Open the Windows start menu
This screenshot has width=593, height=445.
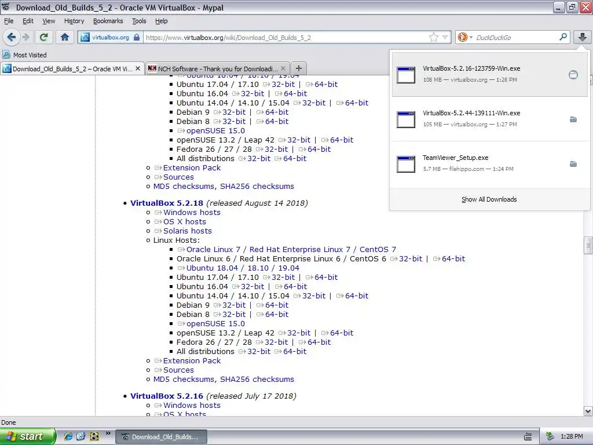pyautogui.click(x=27, y=436)
